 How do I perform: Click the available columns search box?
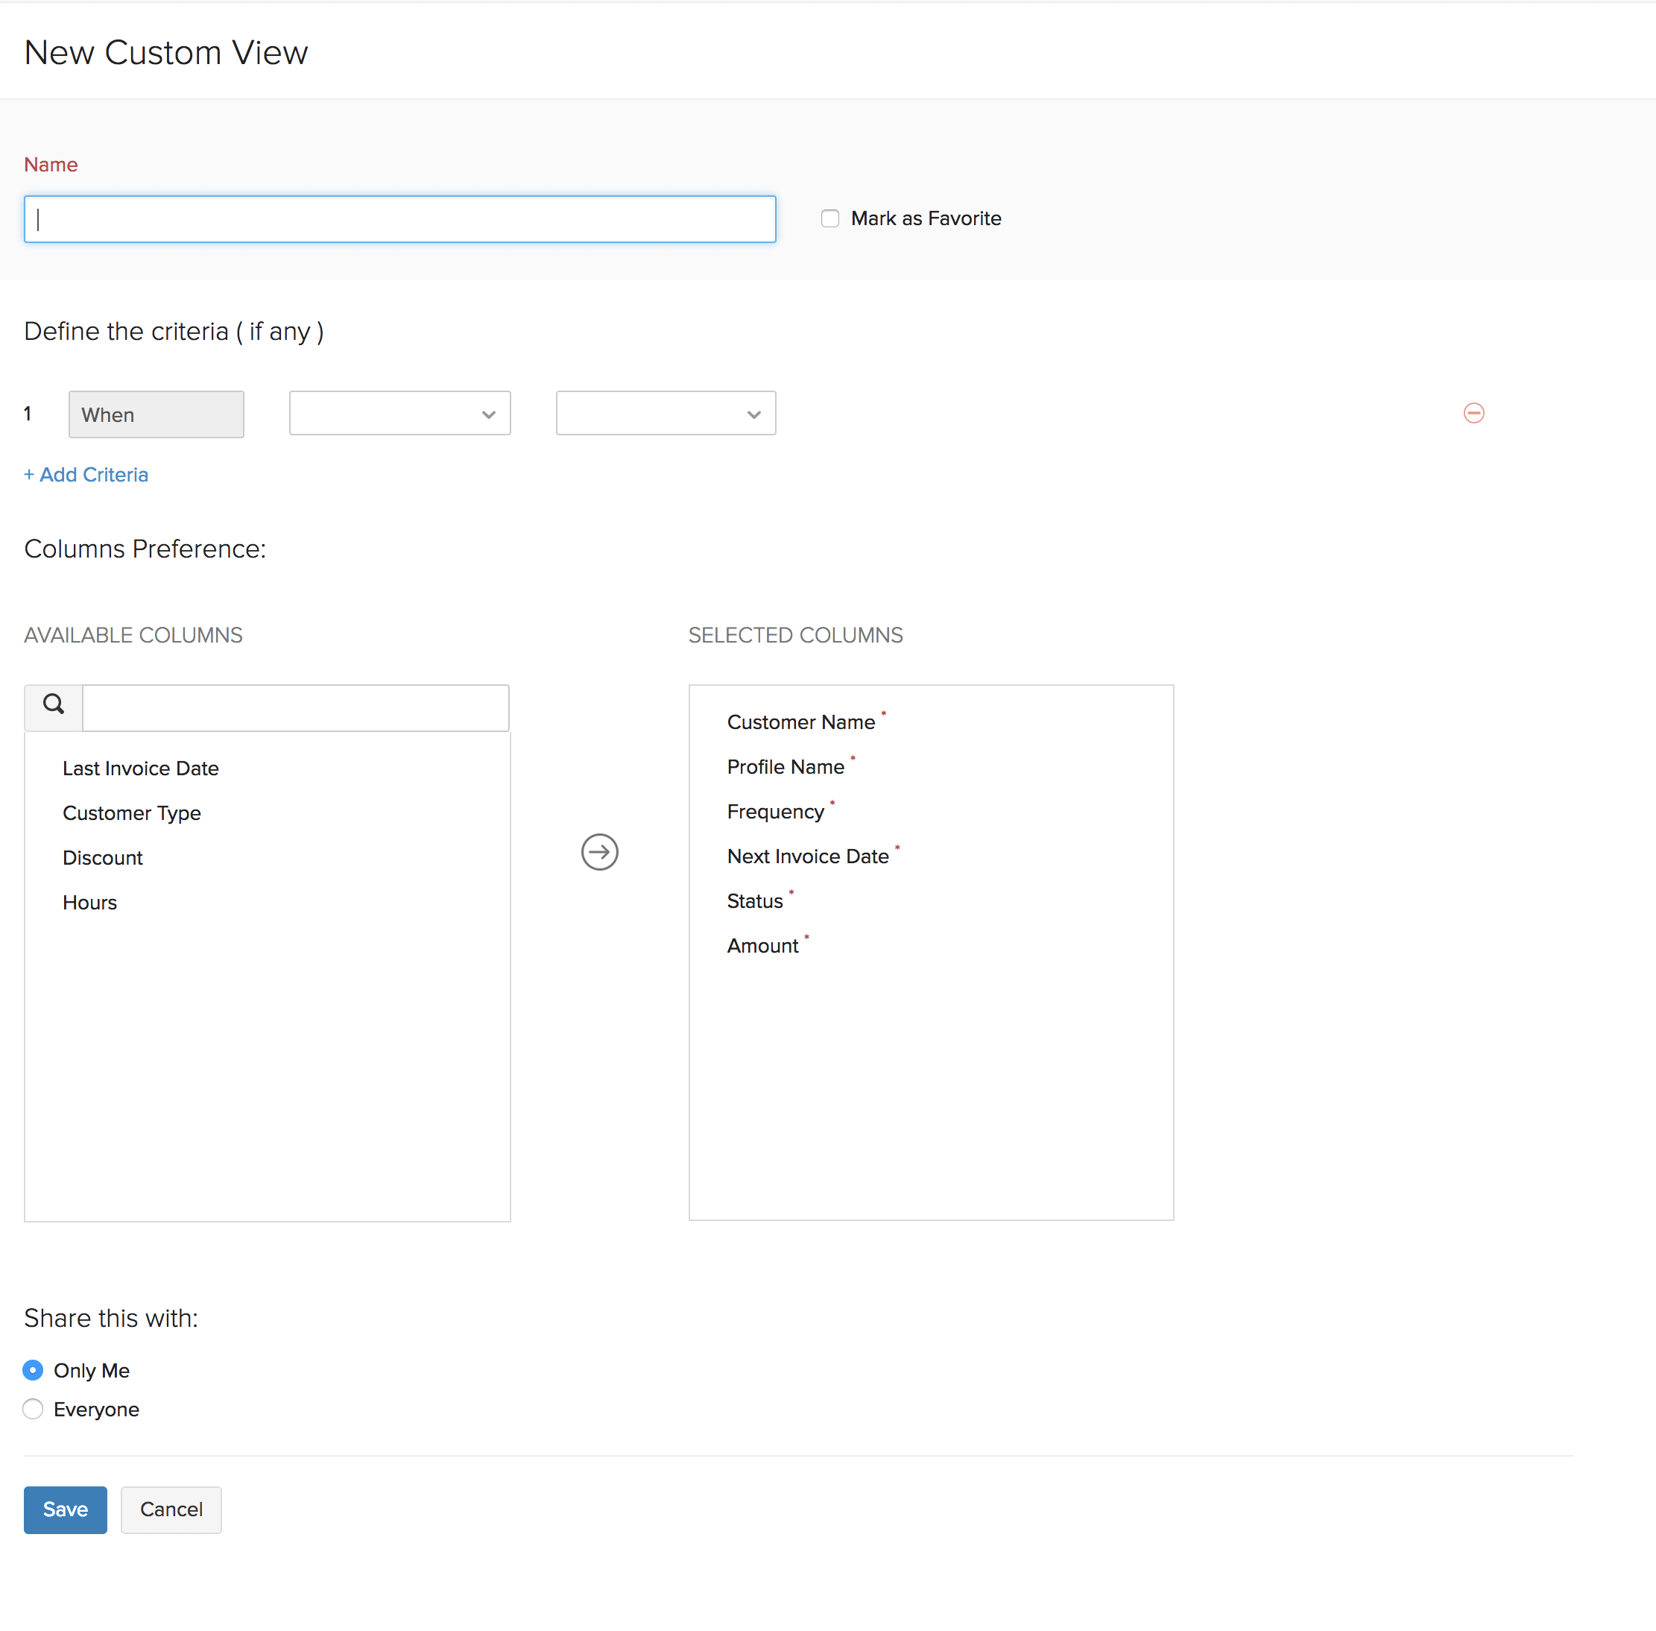295,707
